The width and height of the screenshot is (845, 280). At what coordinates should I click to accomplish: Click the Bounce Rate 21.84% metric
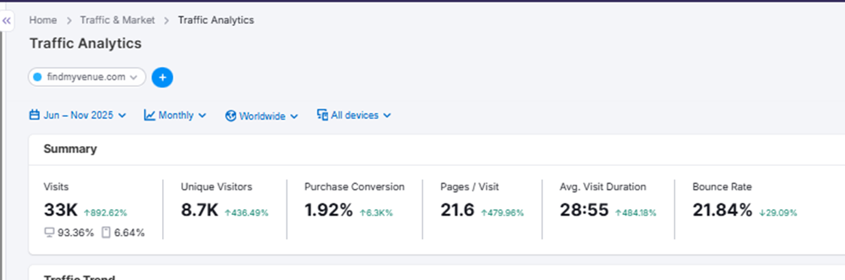(x=722, y=210)
